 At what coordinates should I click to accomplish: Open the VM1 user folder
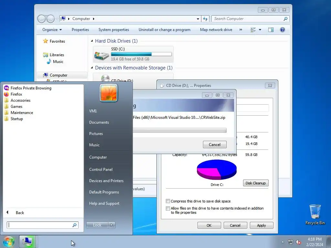93,111
